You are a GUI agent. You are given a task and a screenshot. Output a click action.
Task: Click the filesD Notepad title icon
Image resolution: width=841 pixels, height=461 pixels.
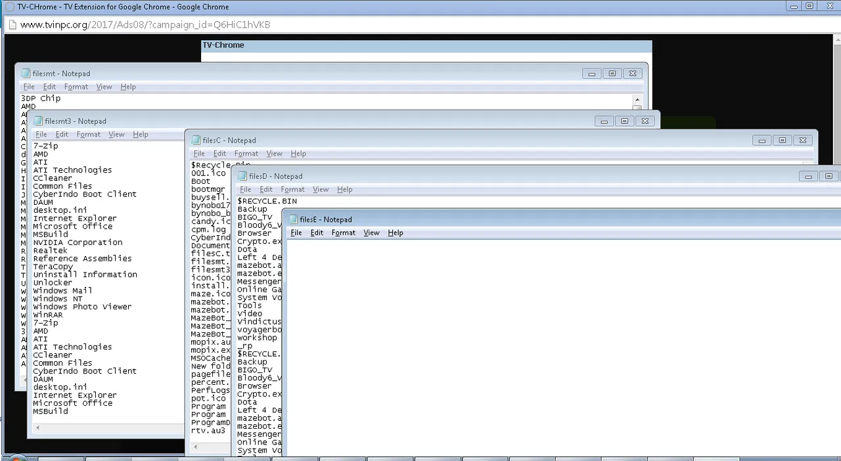pyautogui.click(x=242, y=176)
